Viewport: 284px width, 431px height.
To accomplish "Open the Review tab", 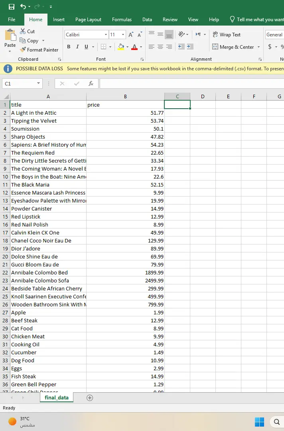I will (x=170, y=20).
